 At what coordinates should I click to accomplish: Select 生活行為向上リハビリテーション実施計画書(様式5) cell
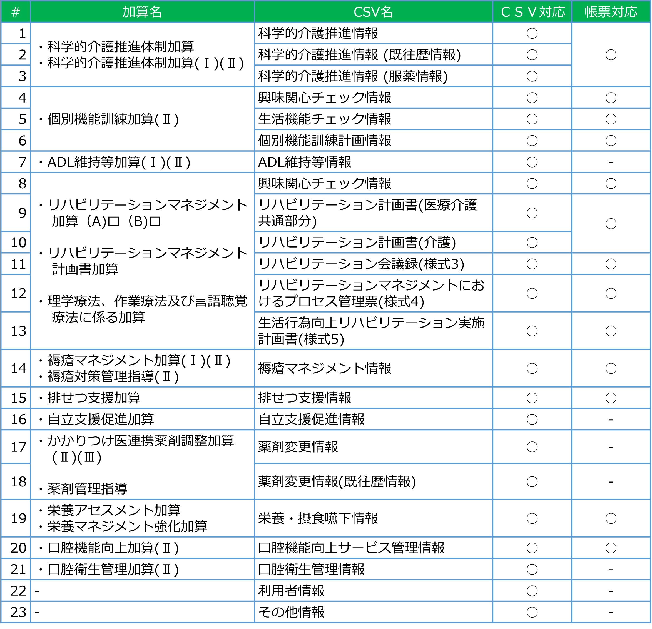(x=373, y=331)
